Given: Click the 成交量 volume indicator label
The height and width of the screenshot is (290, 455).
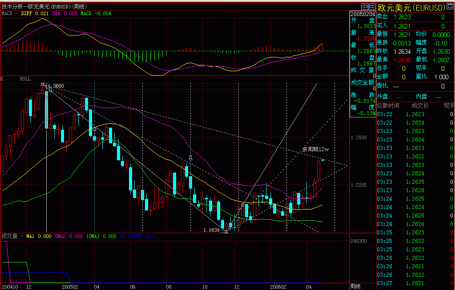Looking at the screenshot, I should [x=10, y=236].
